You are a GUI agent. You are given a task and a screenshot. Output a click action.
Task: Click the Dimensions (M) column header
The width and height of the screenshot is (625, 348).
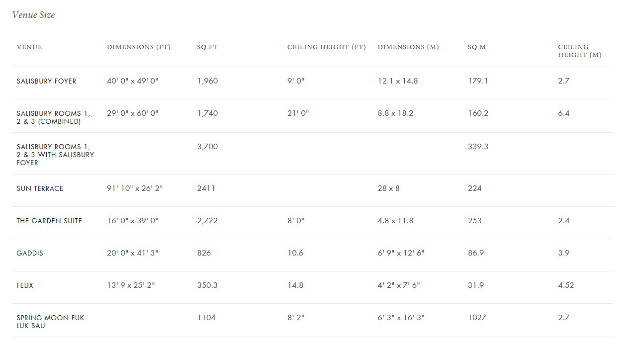click(x=408, y=47)
